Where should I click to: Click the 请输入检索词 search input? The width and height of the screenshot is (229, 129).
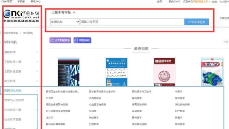(x=132, y=22)
